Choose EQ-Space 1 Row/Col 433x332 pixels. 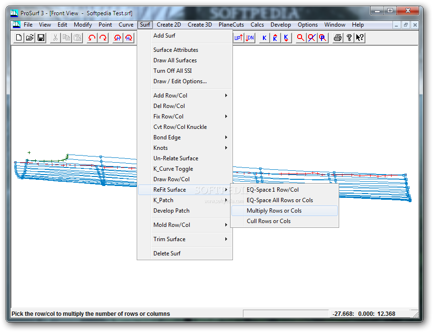(x=284, y=190)
